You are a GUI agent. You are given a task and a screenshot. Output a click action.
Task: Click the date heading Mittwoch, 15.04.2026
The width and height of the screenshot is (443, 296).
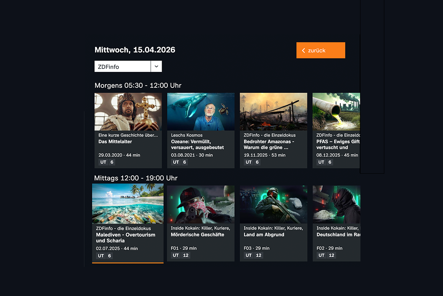(135, 50)
